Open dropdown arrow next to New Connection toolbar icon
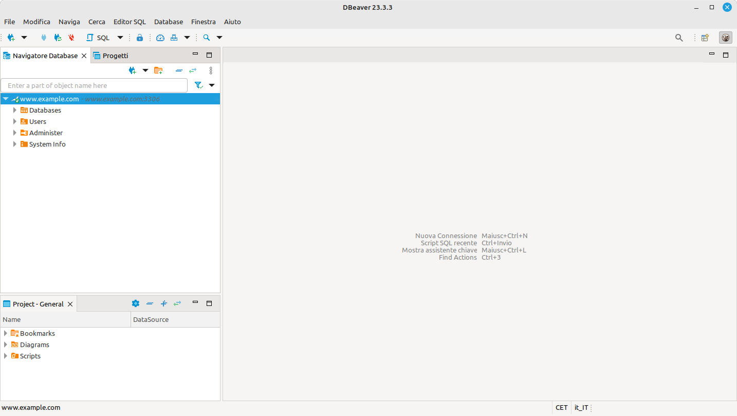 pos(24,38)
